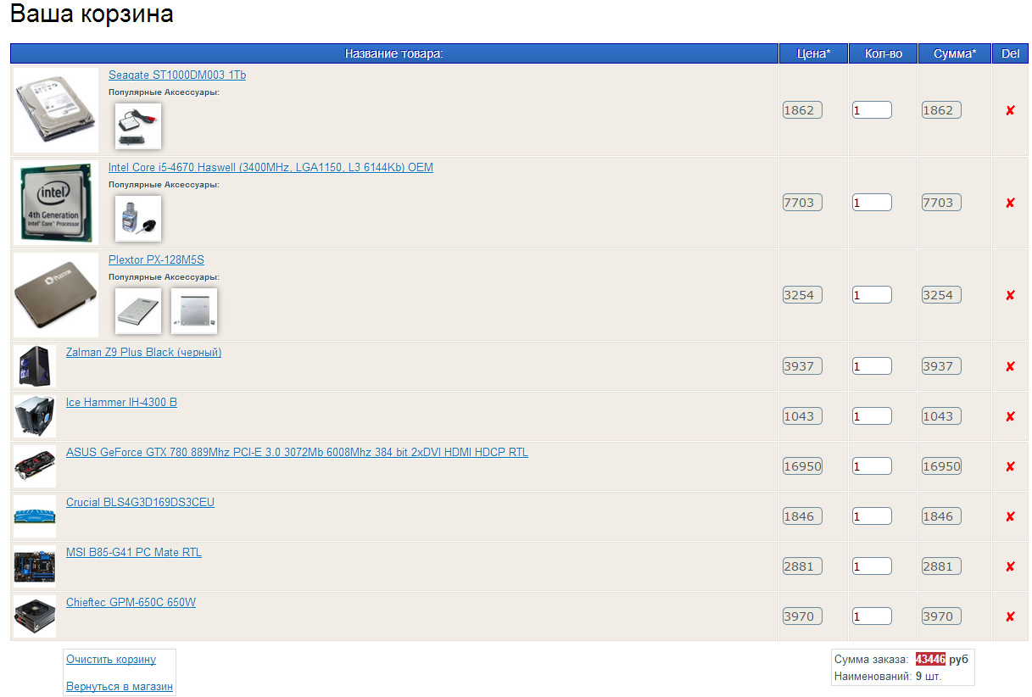Image resolution: width=1032 pixels, height=697 pixels.
Task: Open Plextor SSD product image
Action: pos(56,295)
